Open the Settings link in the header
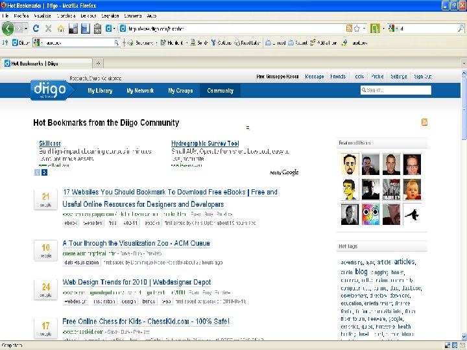Image resolution: width=467 pixels, height=350 pixels. click(x=398, y=76)
